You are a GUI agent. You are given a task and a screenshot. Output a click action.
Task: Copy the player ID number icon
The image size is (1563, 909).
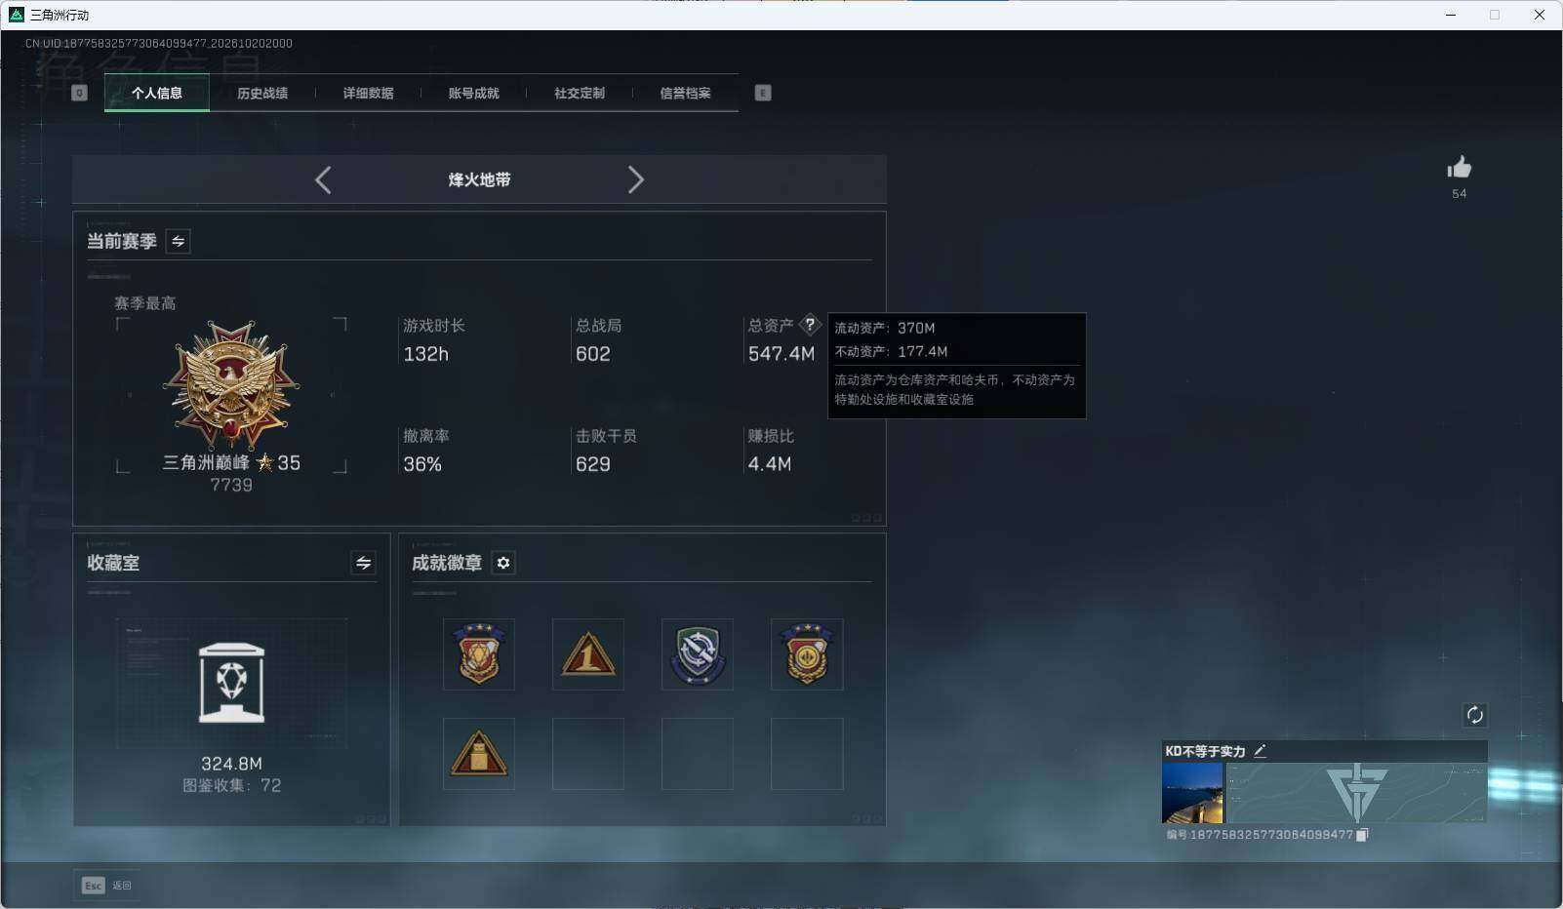[x=1363, y=835]
